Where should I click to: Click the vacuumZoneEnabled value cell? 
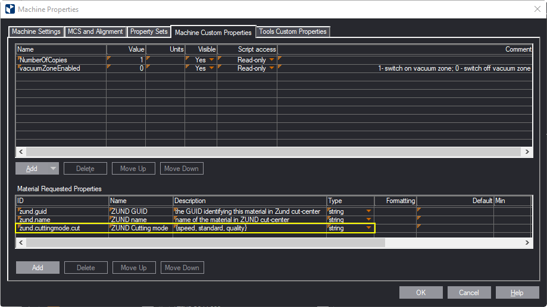point(126,68)
